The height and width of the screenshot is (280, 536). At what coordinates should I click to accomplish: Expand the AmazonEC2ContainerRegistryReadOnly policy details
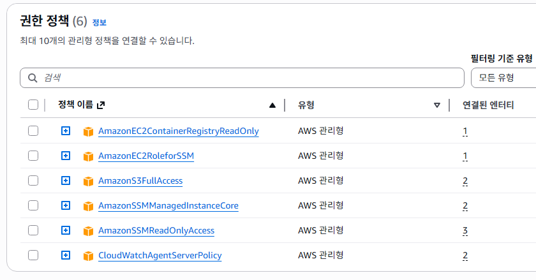[x=66, y=131]
